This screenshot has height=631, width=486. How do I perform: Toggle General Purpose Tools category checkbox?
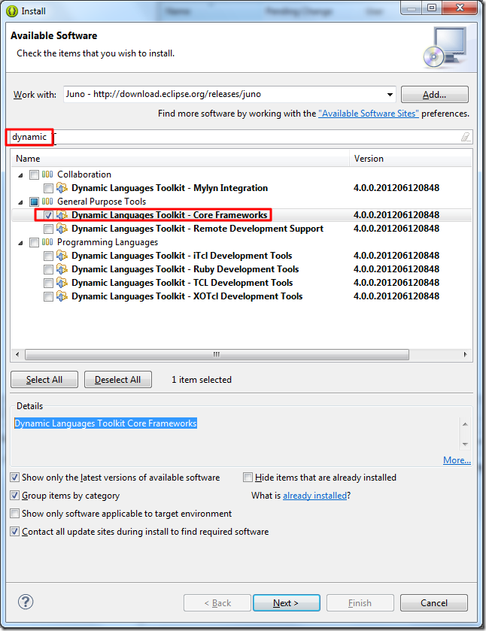pos(34,202)
